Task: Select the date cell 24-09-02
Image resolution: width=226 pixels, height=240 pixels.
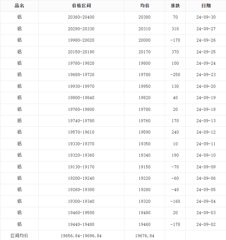Action: pos(206,224)
